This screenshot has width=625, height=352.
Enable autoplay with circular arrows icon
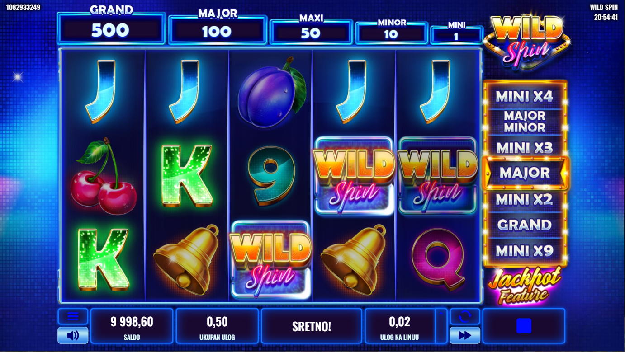pos(465,316)
